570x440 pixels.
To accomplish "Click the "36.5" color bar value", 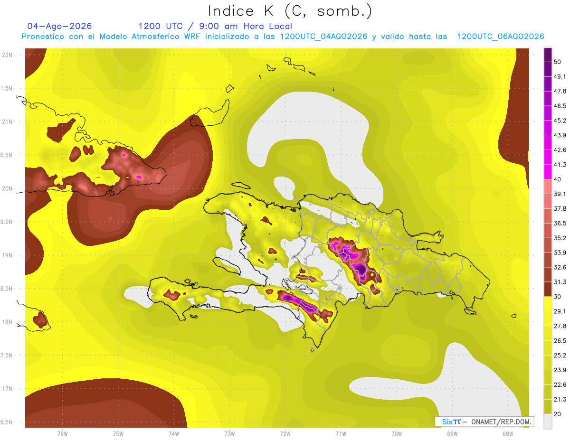I will [560, 223].
